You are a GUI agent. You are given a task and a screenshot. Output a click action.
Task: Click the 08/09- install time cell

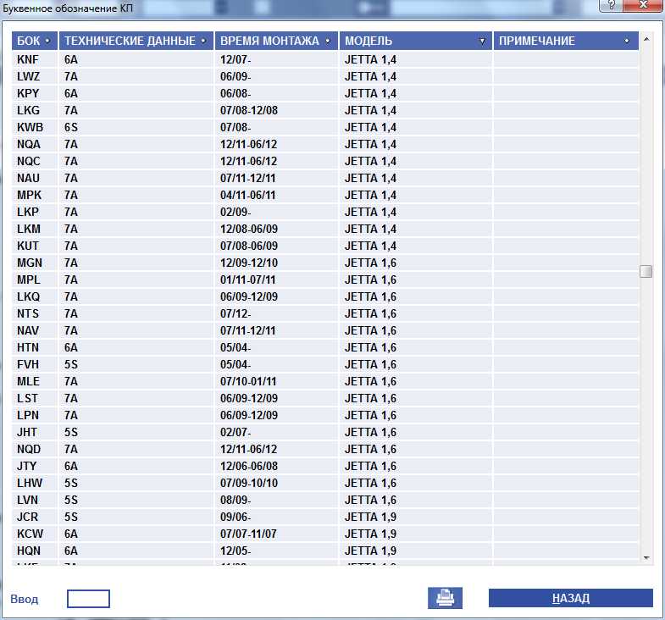[236, 500]
